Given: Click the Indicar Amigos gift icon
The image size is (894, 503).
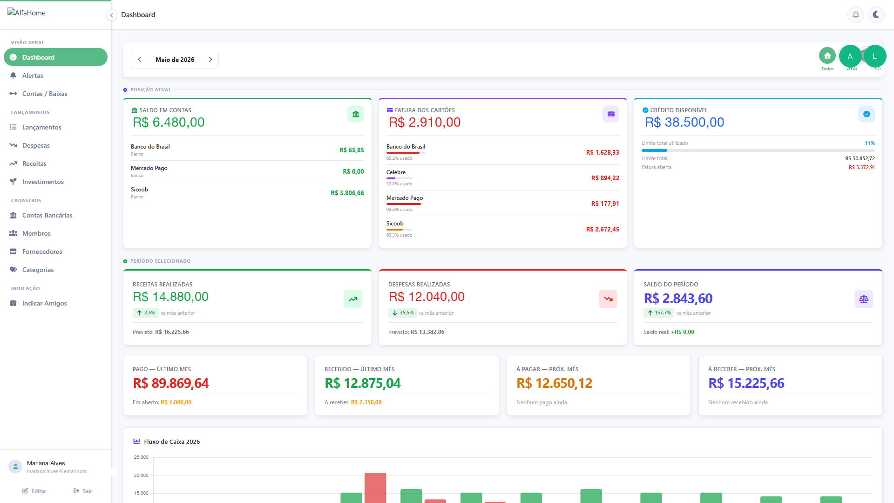Looking at the screenshot, I should (13, 303).
